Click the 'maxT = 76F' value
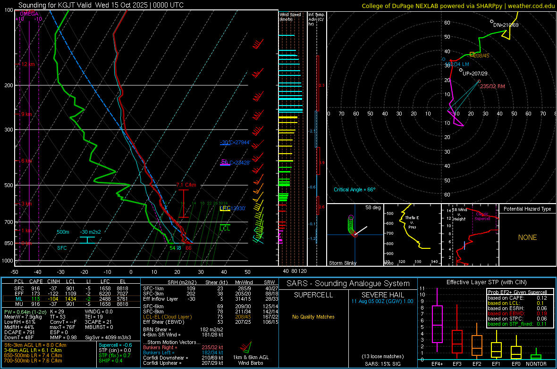The image size is (557, 369). tap(62, 327)
